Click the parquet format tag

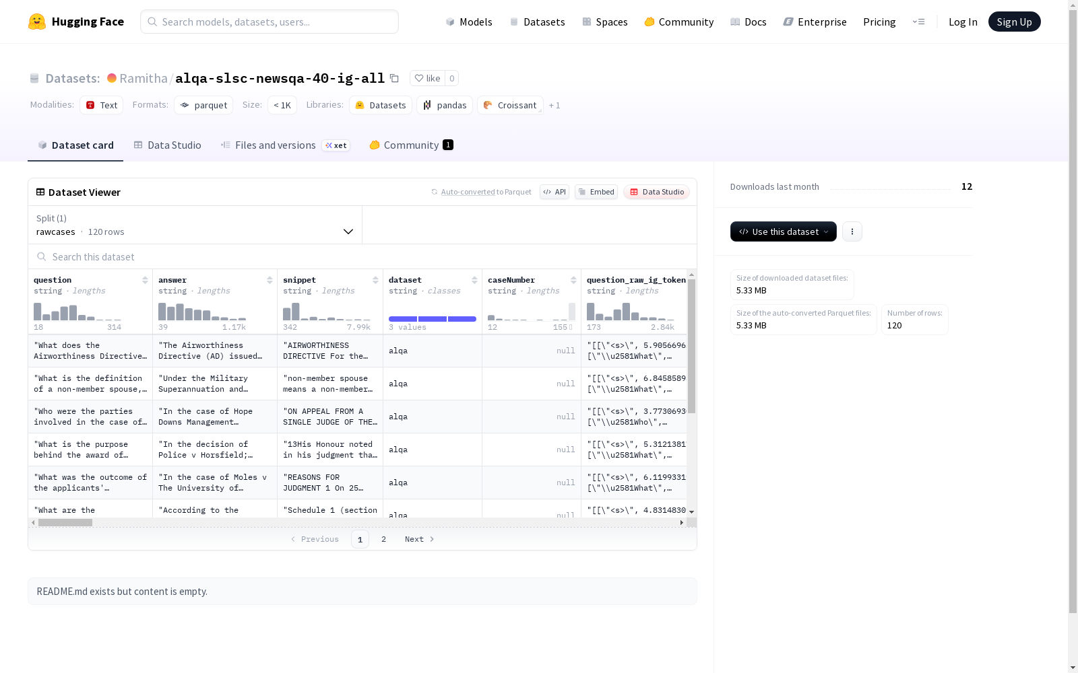203,105
